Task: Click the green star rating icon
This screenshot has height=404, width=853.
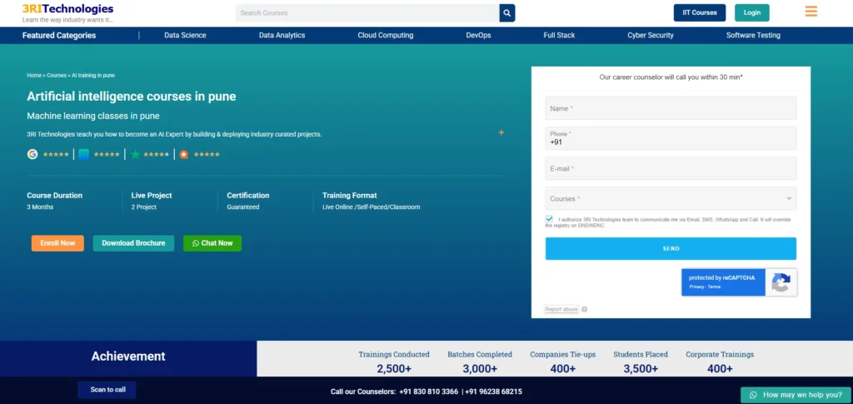Action: 135,154
